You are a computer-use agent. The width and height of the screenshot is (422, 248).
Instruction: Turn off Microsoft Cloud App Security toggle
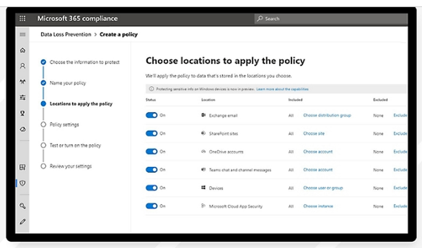(x=151, y=206)
